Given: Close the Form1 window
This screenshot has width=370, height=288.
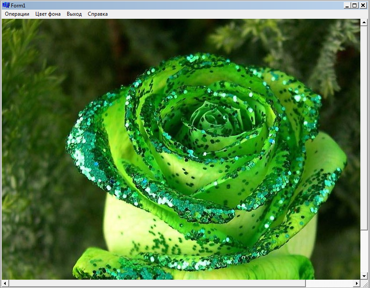Looking at the screenshot, I should [x=363, y=5].
